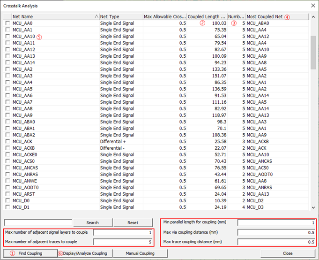Reset the net search filter
This screenshot has width=319, height=260.
click(x=133, y=222)
